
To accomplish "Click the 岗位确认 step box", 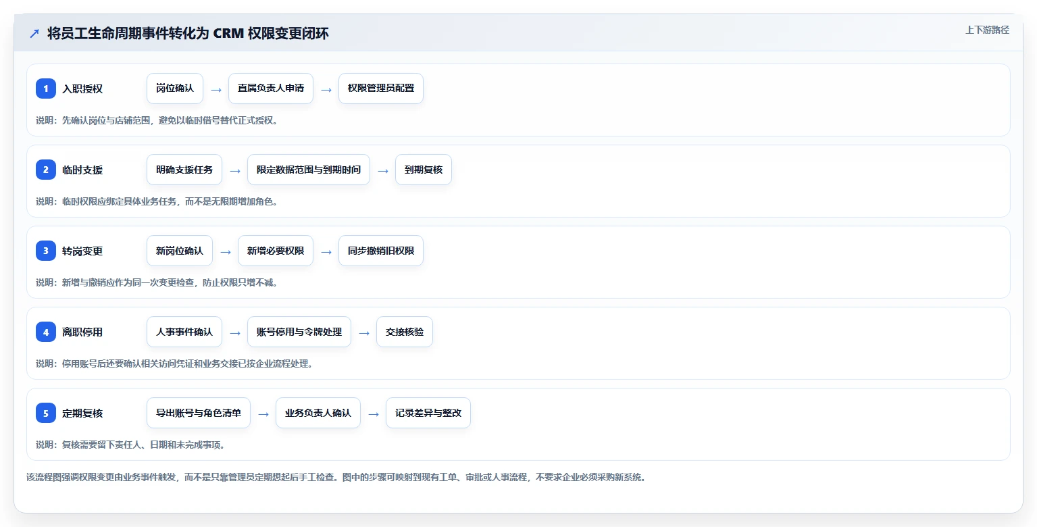I will click(175, 89).
